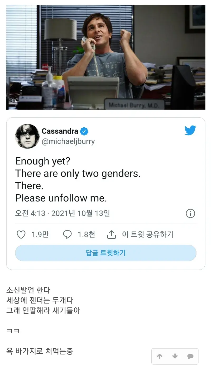Viewport: 211px width, 365px height.
Task: Open comments via bottom chat bubble icon
Action: 190,356
